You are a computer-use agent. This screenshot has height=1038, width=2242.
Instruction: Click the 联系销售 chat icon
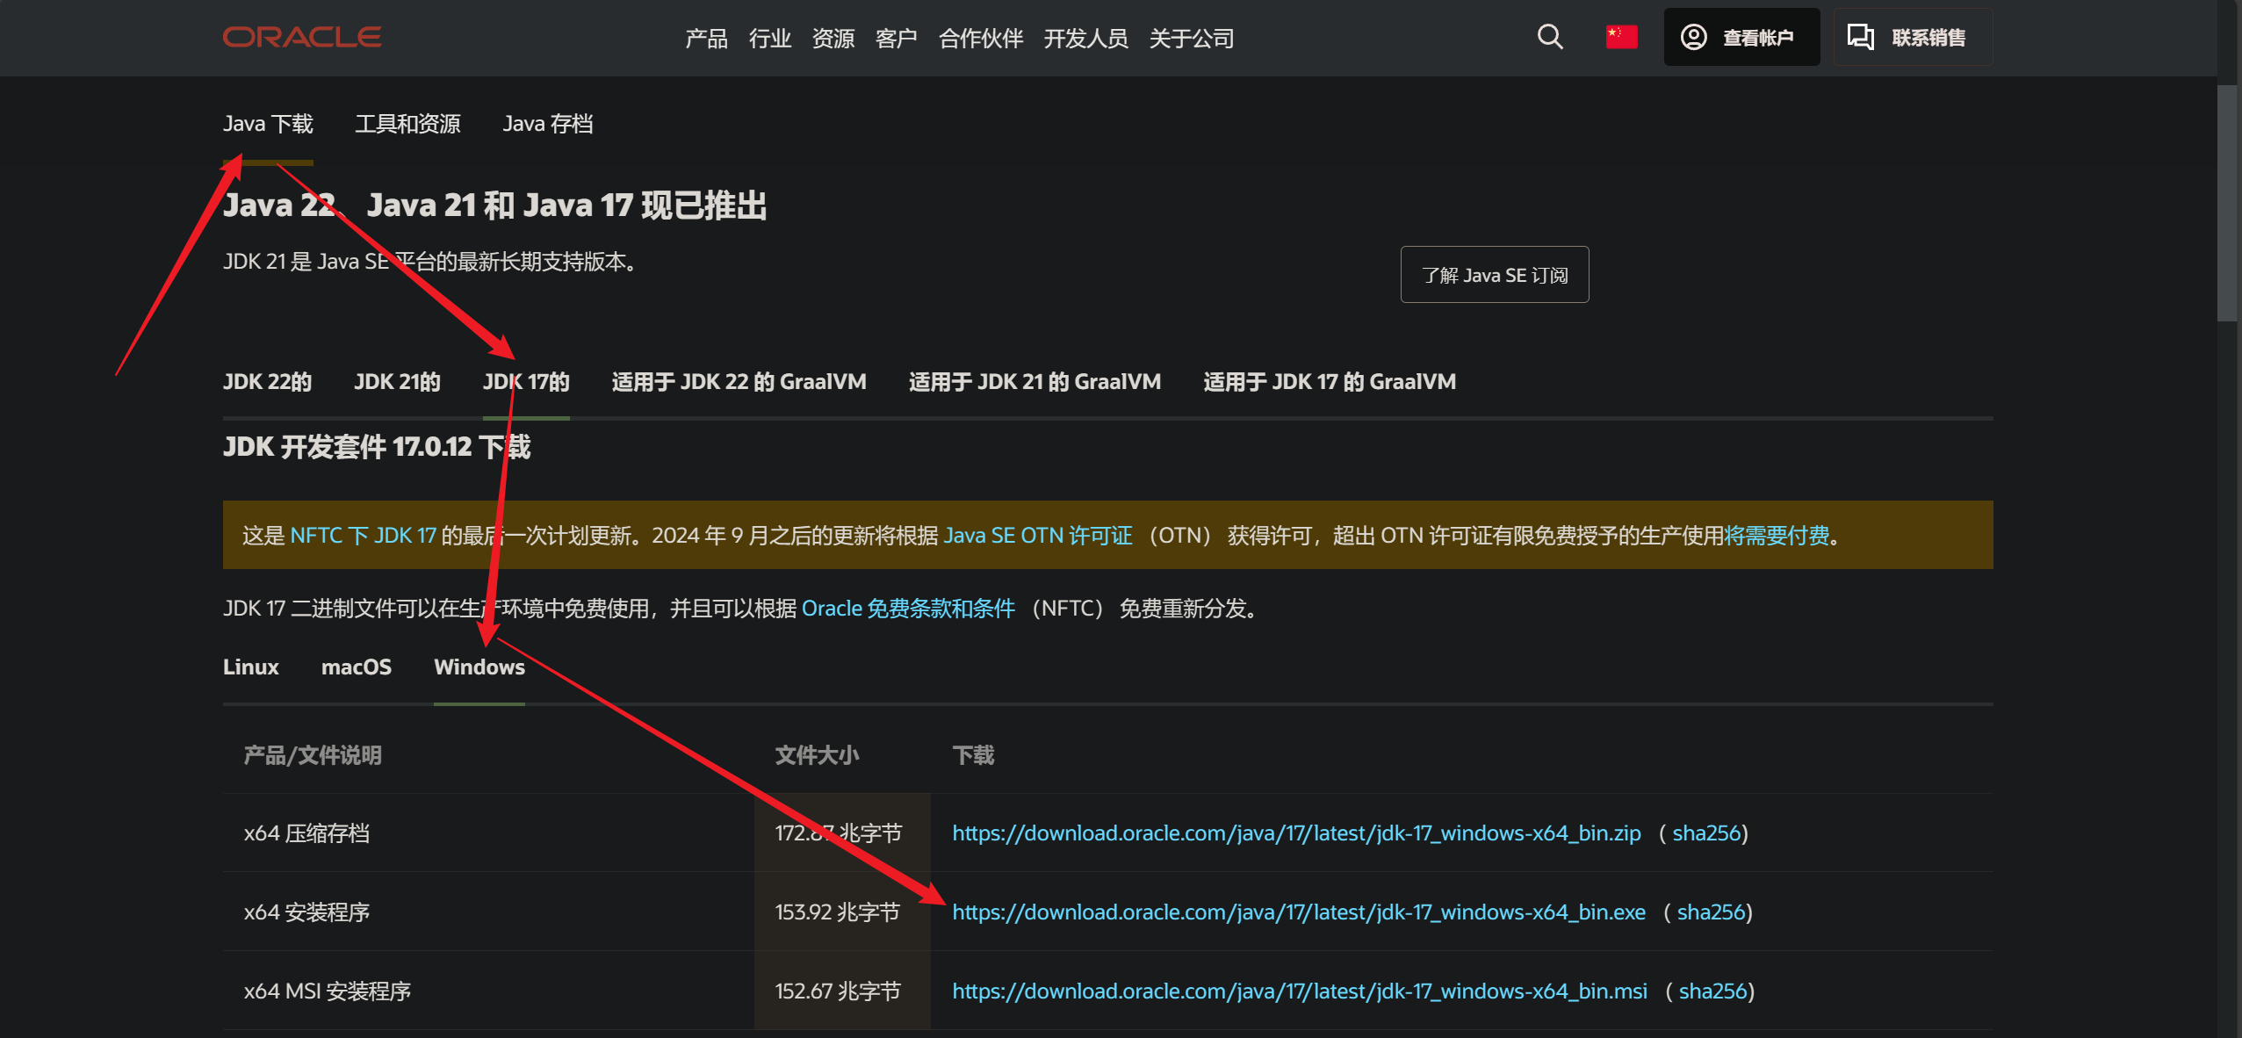click(1860, 37)
